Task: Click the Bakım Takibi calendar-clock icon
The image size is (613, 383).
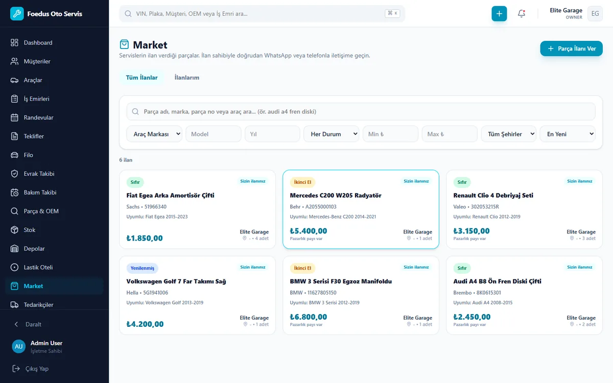Action: click(x=14, y=193)
